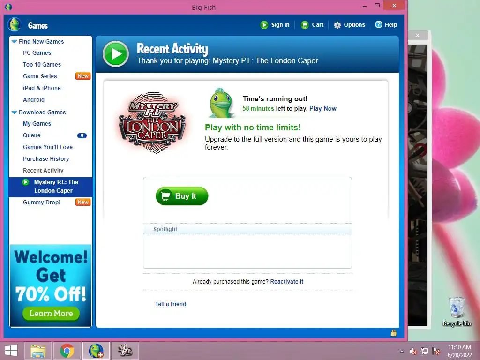Viewport: 480px width, 360px height.
Task: Click the Play Now link
Action: click(322, 108)
